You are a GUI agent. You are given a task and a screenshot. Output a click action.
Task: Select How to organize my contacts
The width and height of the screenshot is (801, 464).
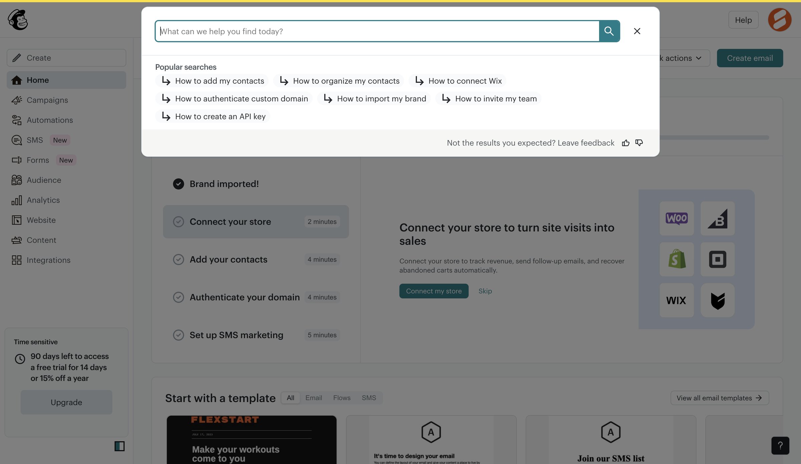point(338,81)
